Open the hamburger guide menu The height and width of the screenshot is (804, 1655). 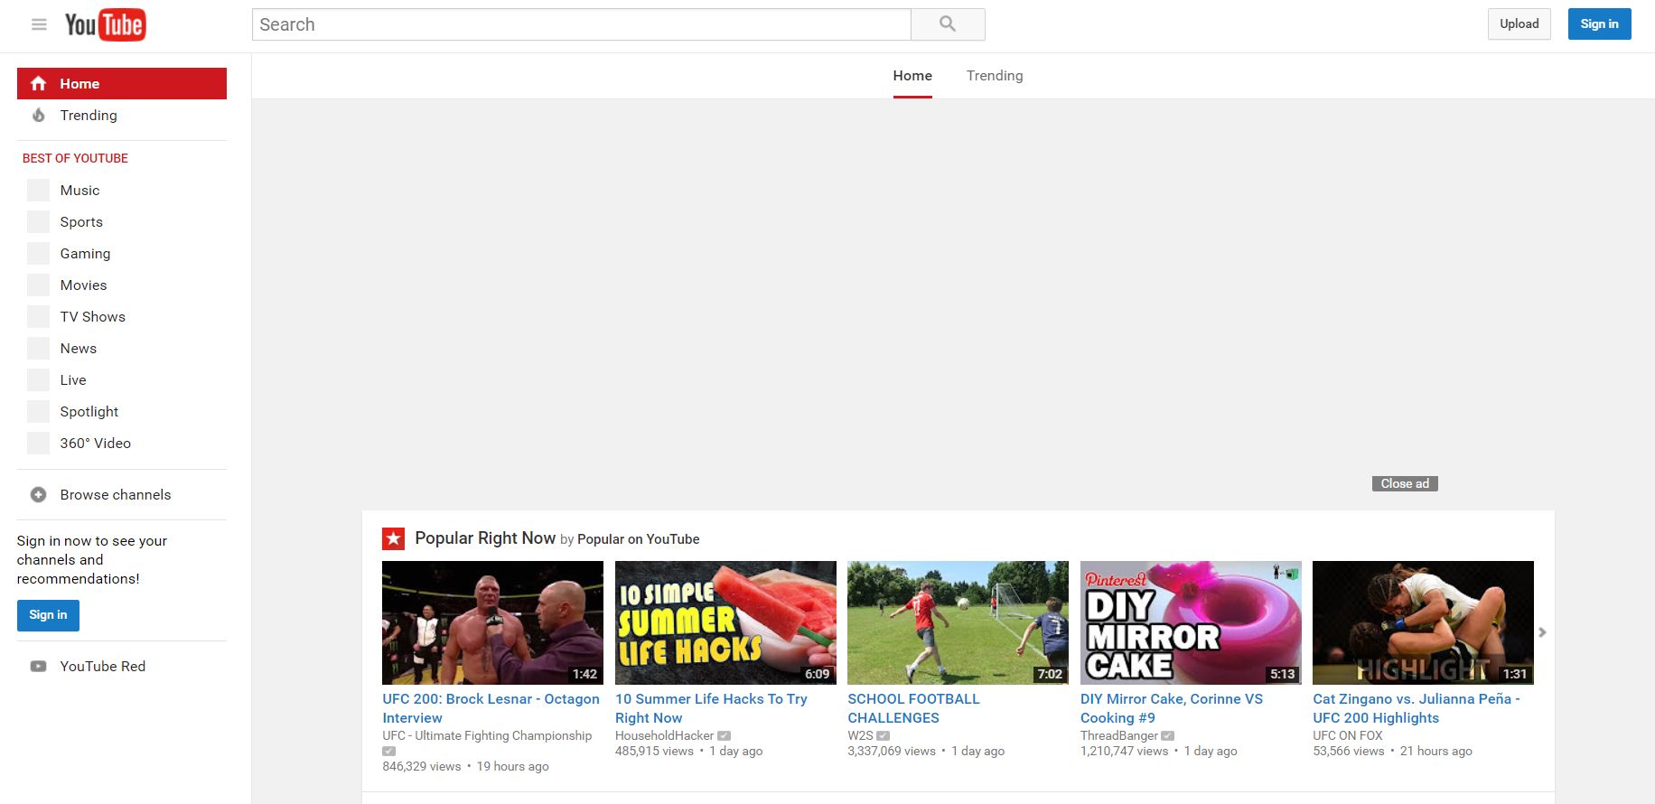pos(39,24)
